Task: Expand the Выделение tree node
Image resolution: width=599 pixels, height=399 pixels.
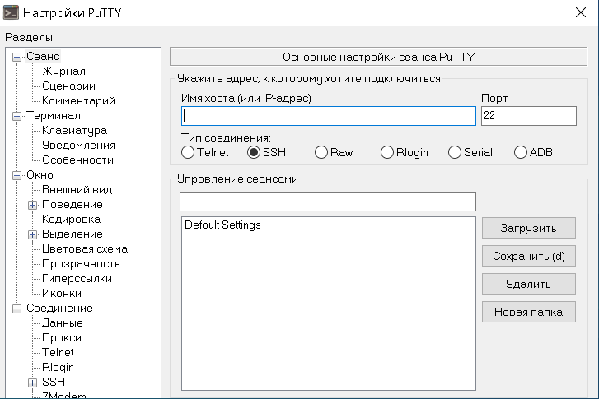Action: (x=32, y=234)
